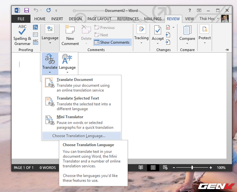Screen dimensions: 237x192
Task: Open the Language preferences button with globe
Action: [x=67, y=64]
